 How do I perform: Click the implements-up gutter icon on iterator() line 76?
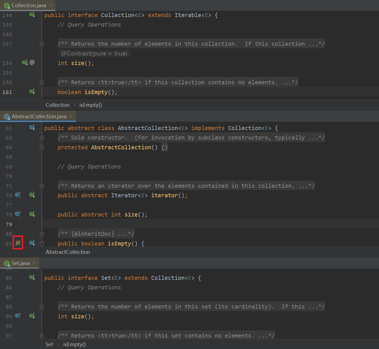(18, 195)
